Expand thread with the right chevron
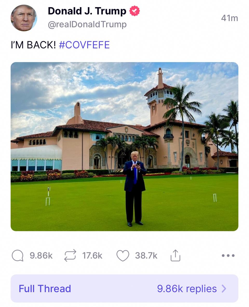 [x=224, y=289]
